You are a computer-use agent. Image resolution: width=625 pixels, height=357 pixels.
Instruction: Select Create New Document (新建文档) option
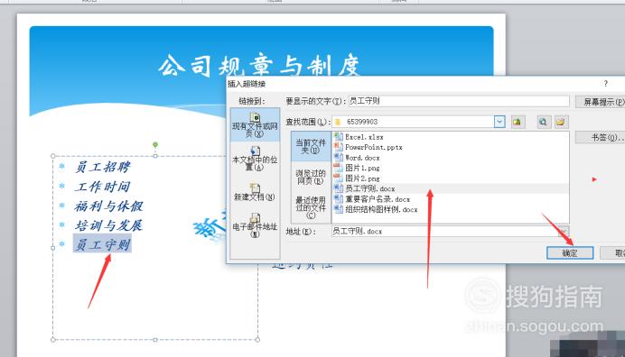click(x=255, y=192)
